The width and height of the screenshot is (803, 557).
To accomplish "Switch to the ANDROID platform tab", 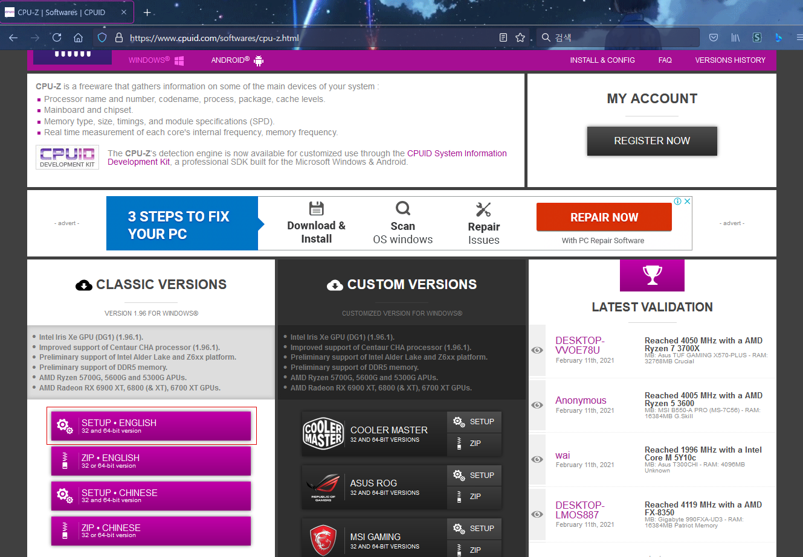I will click(237, 60).
